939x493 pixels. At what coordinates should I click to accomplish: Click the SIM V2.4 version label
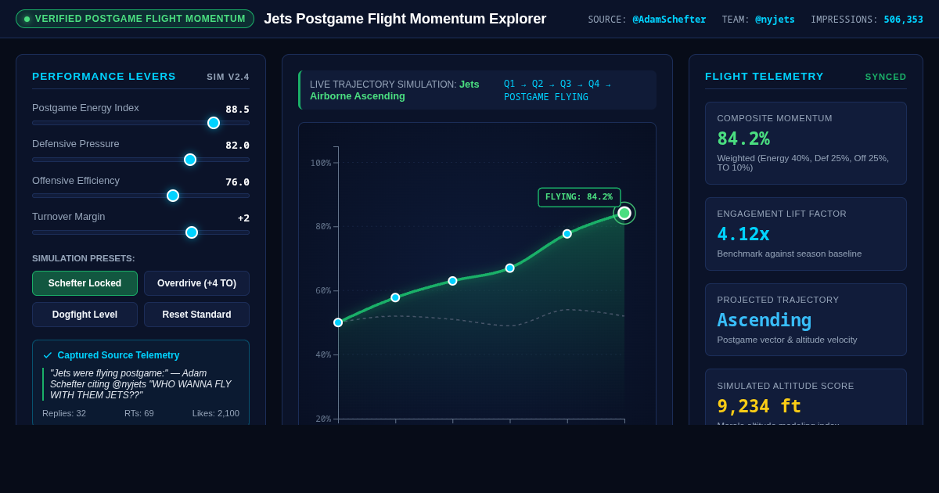click(228, 77)
